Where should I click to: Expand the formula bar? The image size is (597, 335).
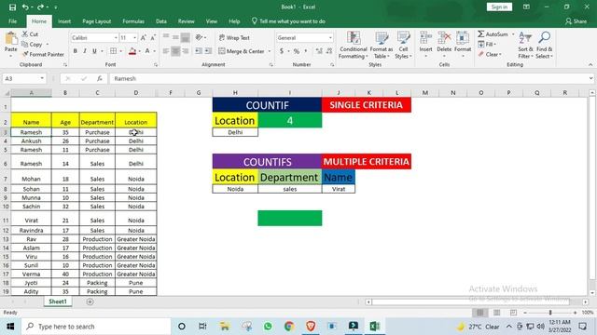590,78
